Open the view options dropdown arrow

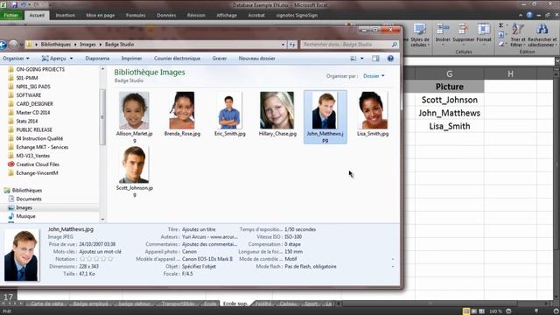click(361, 59)
